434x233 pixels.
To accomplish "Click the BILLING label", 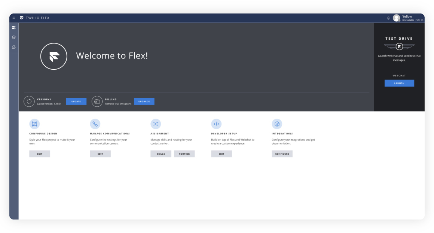I will point(111,99).
